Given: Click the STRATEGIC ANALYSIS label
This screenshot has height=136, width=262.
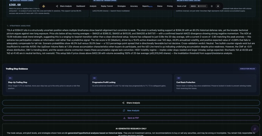Looking at the screenshot, I should tap(20, 26).
